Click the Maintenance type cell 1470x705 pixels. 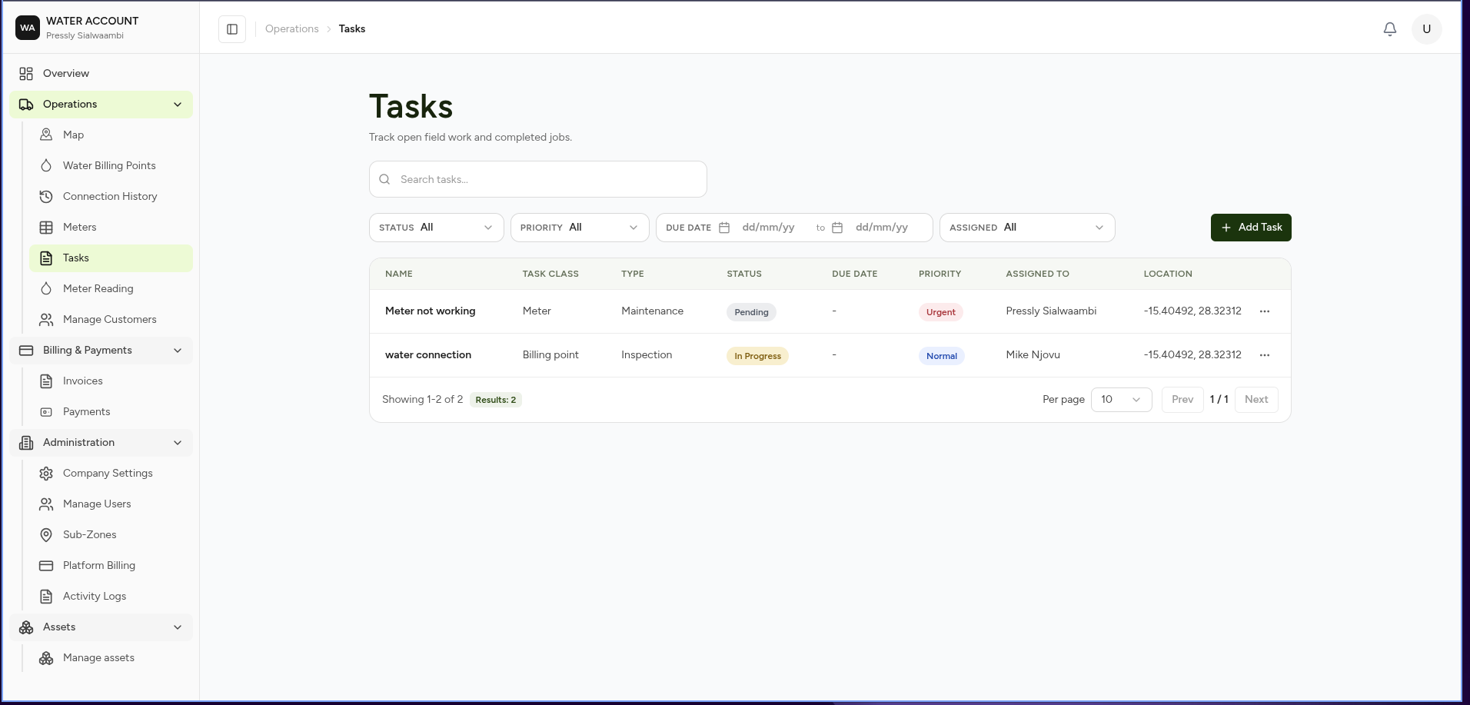tap(652, 311)
